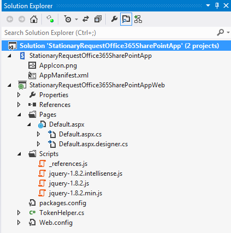
Task: Select the jquery-1.8.2.min.js file
Action: 75,193
